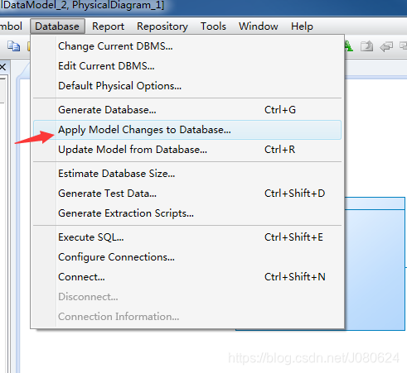Open the Window menu
The height and width of the screenshot is (373, 407).
pyautogui.click(x=259, y=26)
